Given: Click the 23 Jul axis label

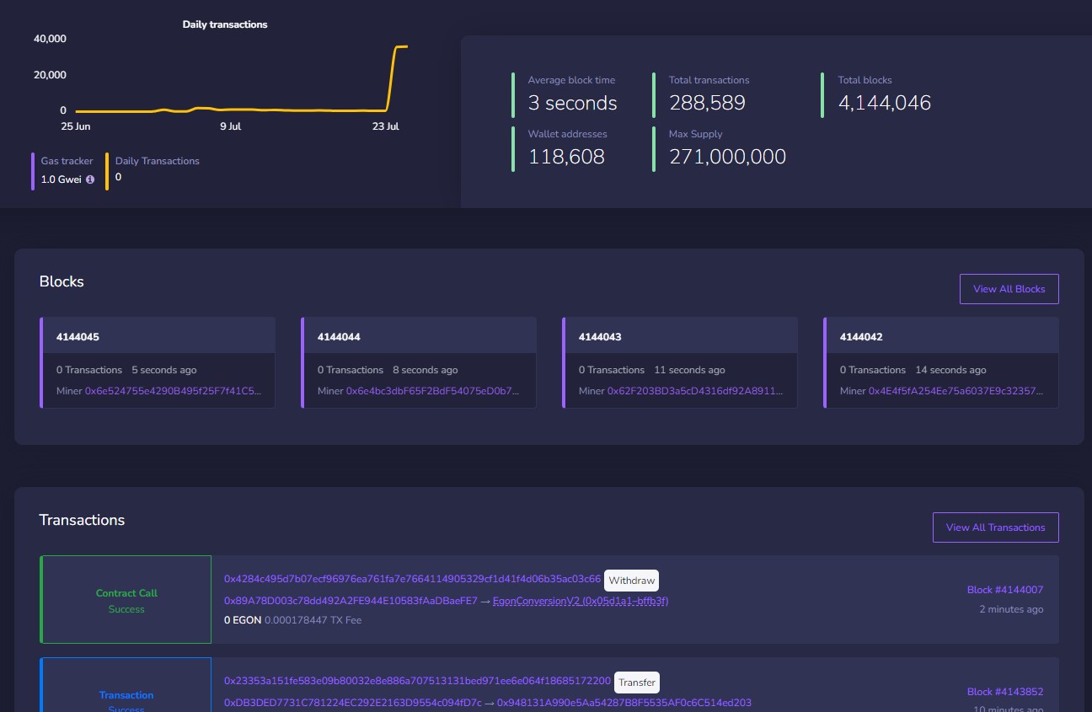Looking at the screenshot, I should (386, 126).
